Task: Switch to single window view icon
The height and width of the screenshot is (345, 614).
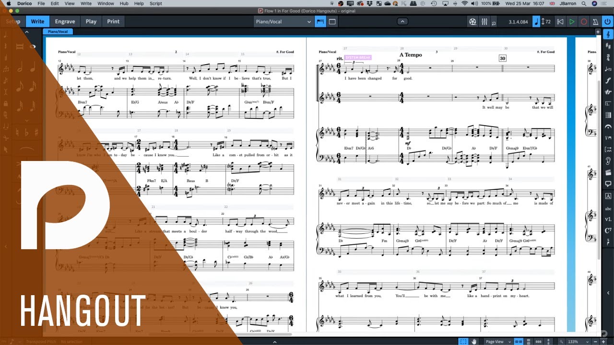Action: tap(332, 22)
